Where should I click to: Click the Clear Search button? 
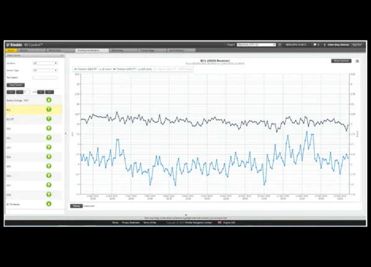[x=15, y=85]
